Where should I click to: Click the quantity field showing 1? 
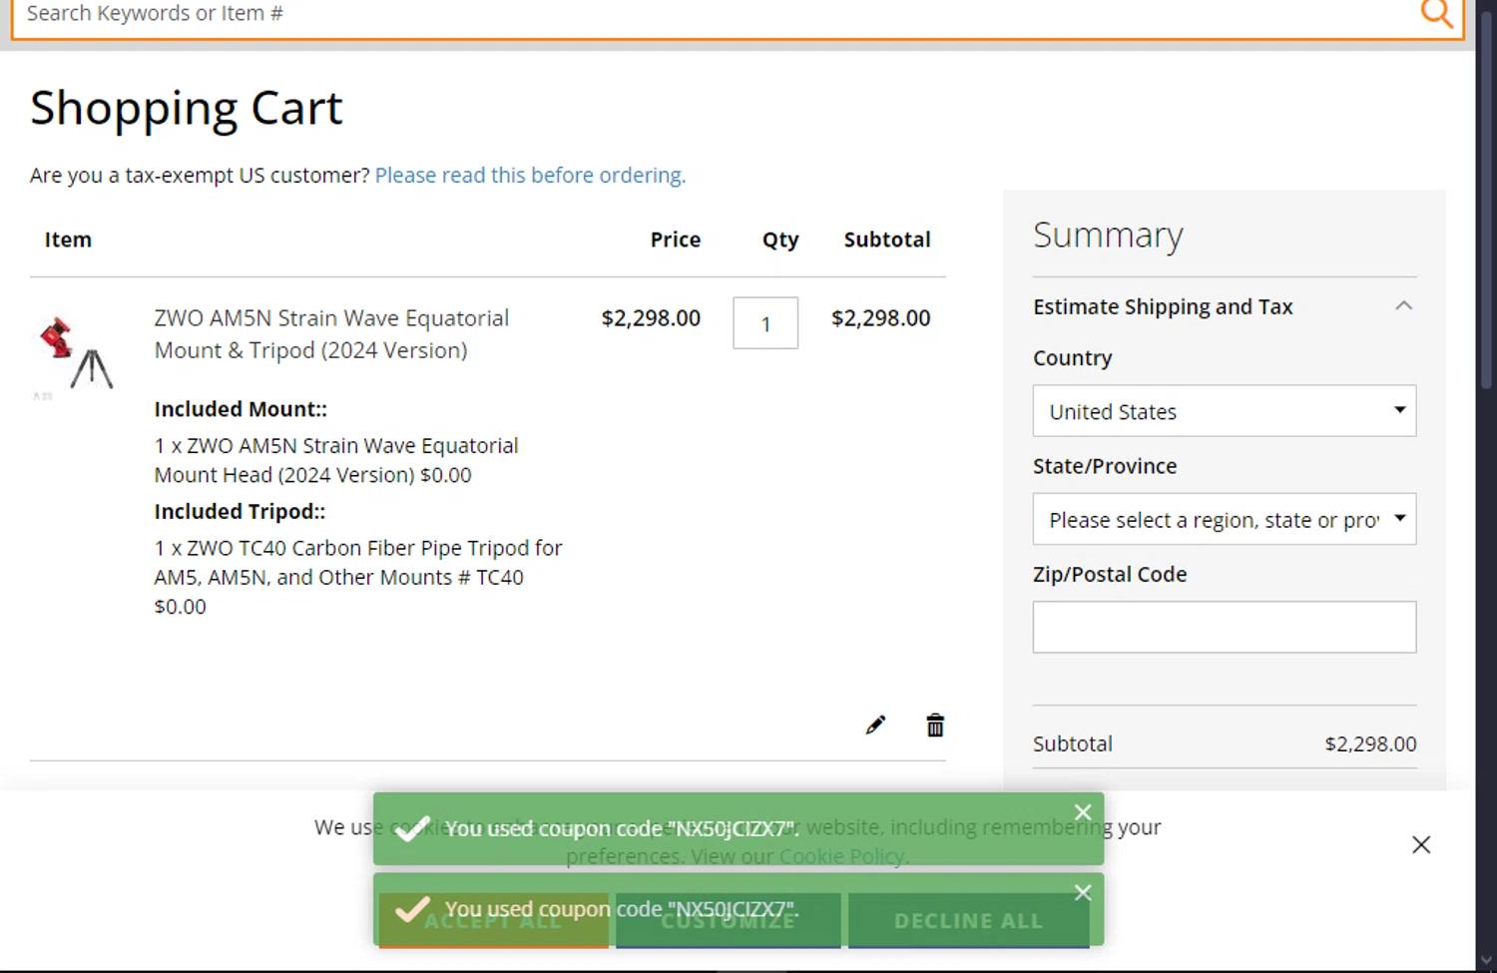point(765,323)
